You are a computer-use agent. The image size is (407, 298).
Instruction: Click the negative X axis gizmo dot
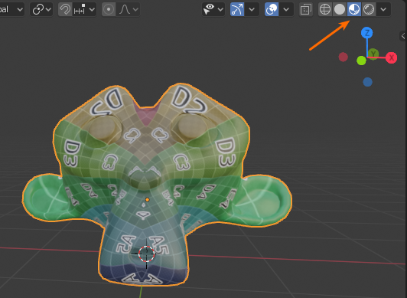(x=344, y=57)
